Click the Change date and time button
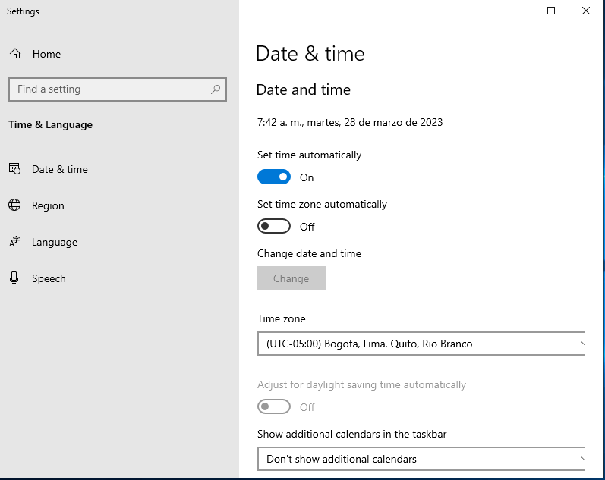This screenshot has height=480, width=605. point(291,278)
